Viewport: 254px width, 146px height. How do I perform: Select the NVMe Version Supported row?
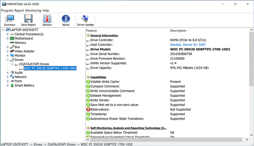pos(167,63)
